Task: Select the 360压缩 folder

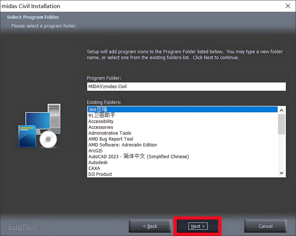Action: click(182, 109)
